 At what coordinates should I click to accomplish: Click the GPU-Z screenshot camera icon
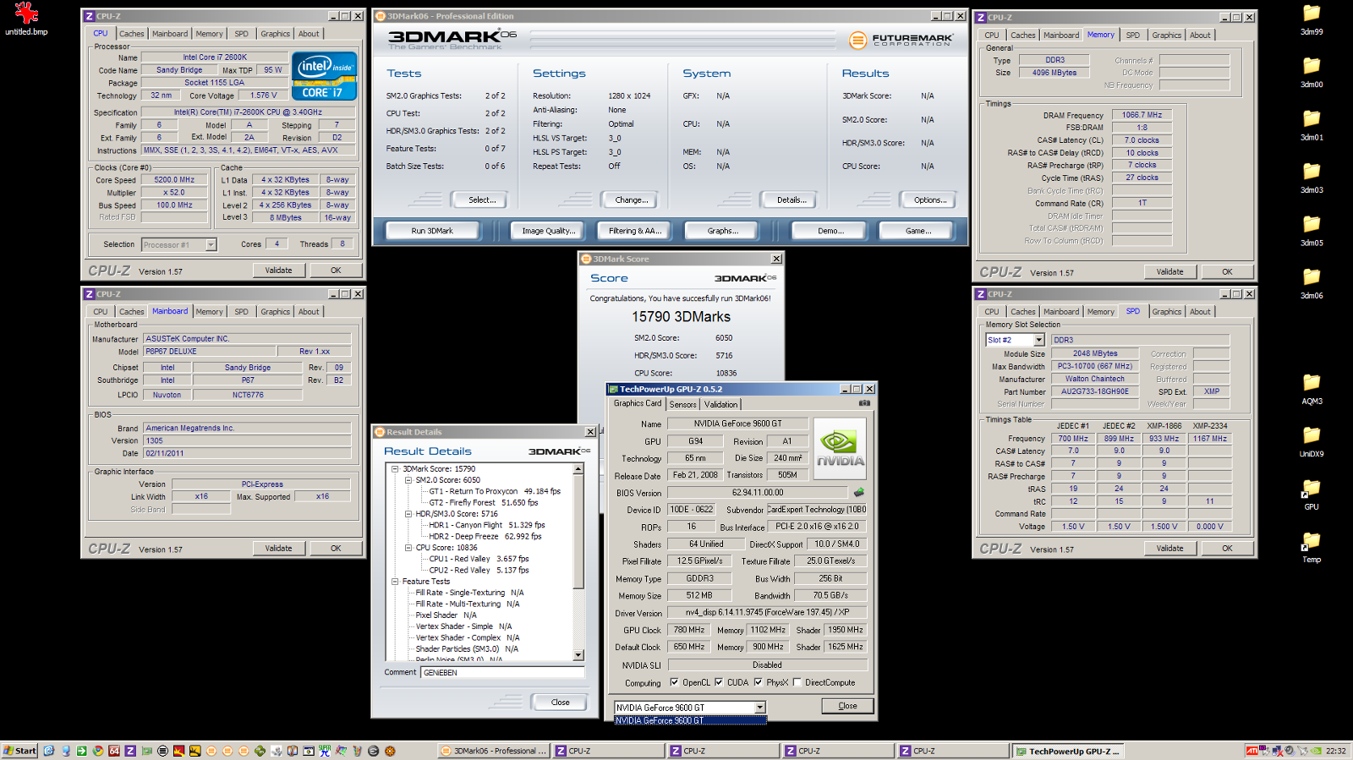pyautogui.click(x=864, y=403)
